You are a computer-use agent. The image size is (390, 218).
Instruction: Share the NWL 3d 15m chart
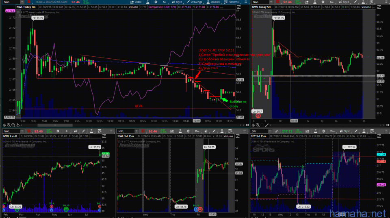coord(172,131)
